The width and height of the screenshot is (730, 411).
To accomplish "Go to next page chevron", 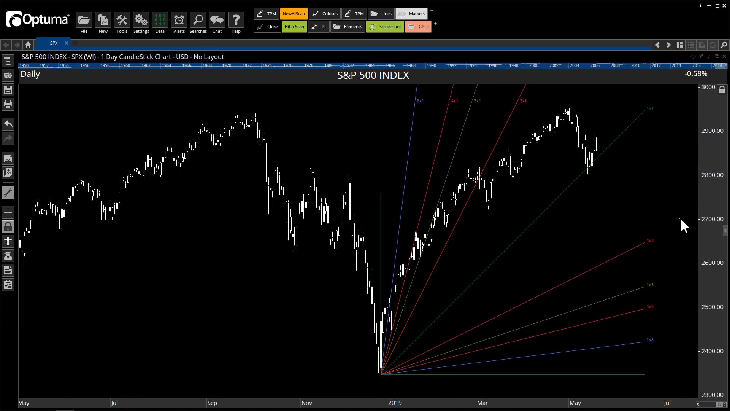I will pos(668,45).
